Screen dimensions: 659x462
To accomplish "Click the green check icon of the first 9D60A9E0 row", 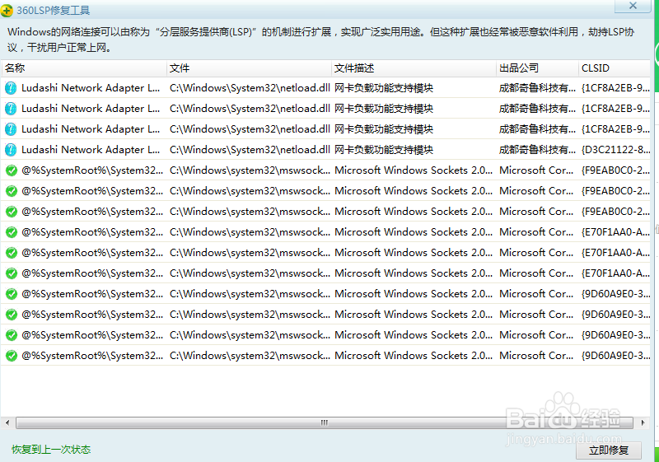I will point(12,294).
